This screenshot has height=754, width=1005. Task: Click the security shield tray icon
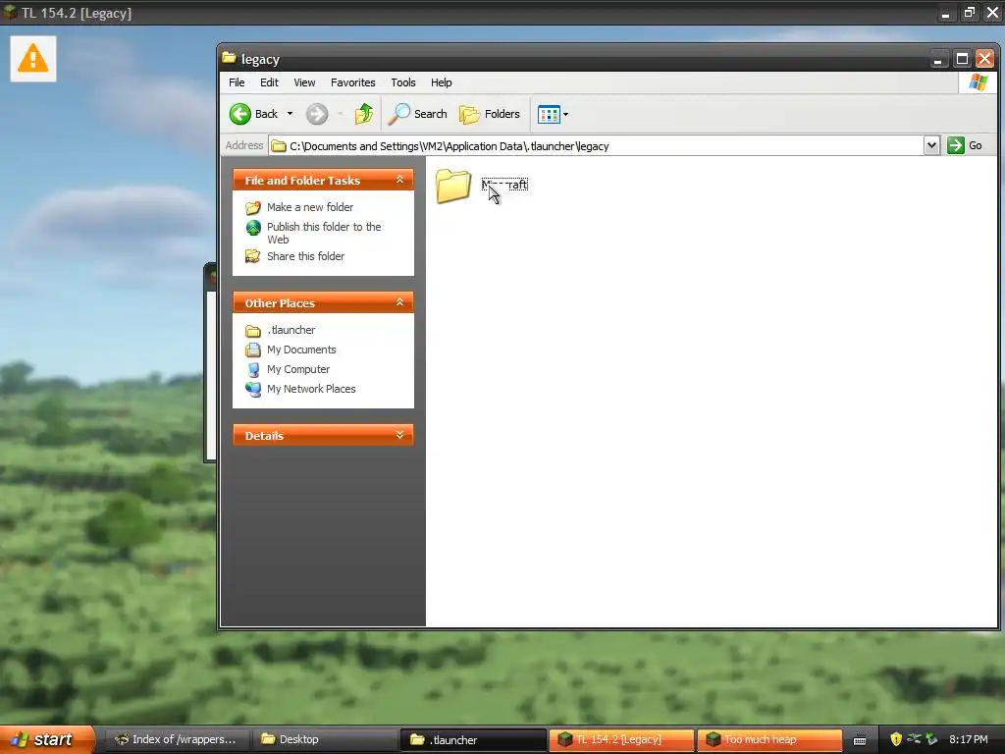point(896,739)
